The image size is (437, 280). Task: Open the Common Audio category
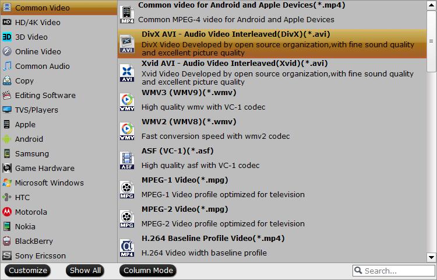click(38, 66)
